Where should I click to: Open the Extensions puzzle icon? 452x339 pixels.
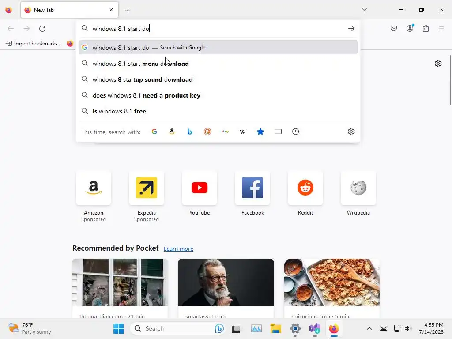426,28
